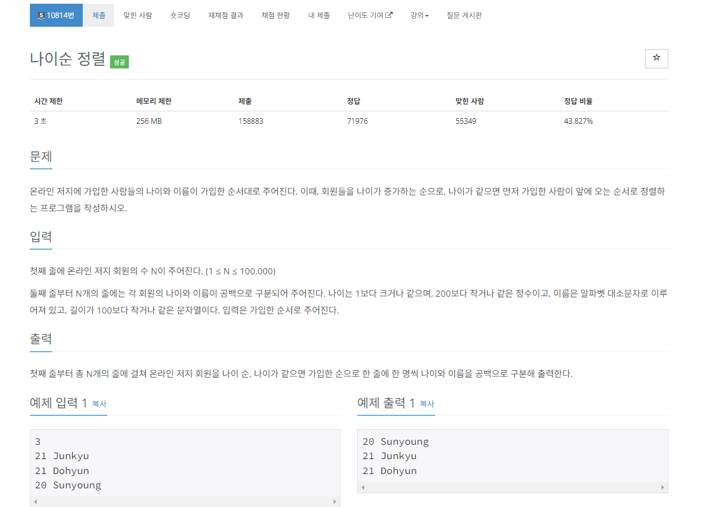The image size is (702, 507).
Task: Click the 메모리 제한 column header
Action: [154, 101]
